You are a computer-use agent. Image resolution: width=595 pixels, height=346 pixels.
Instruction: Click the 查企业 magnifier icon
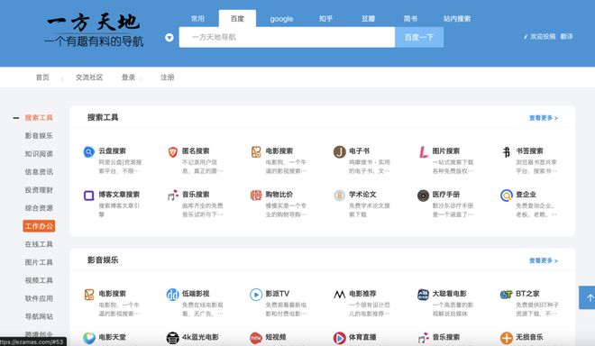(x=507, y=196)
